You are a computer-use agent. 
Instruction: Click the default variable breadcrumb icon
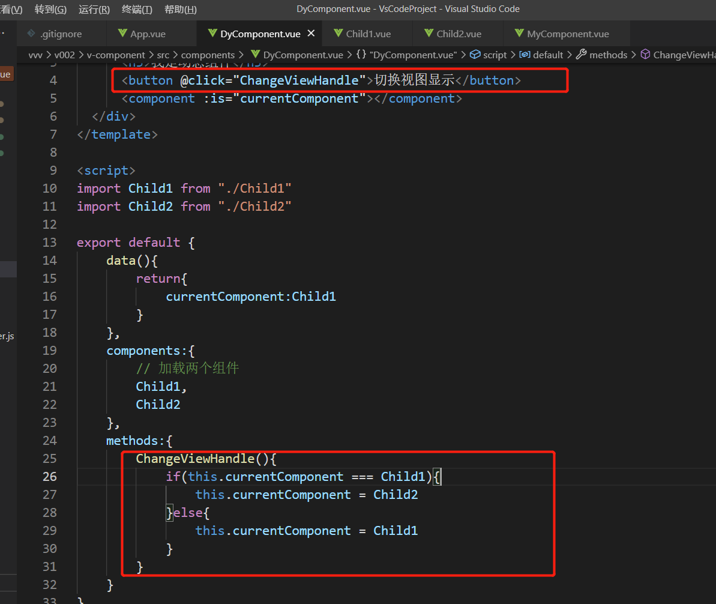[x=525, y=55]
